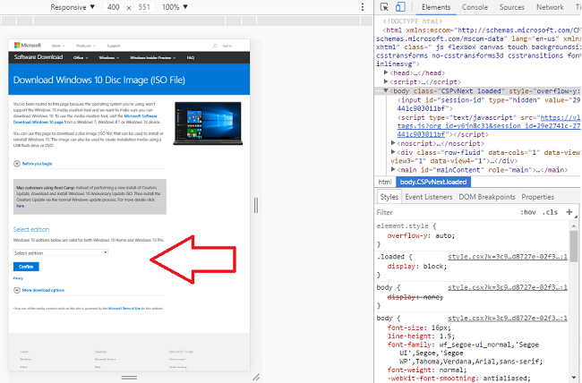The image size is (582, 383).
Task: Switch to the Console tab
Action: point(475,7)
